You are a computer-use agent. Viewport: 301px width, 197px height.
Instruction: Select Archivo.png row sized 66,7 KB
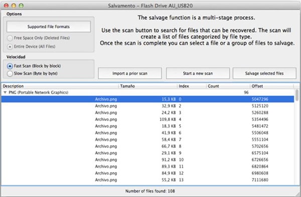147,146
